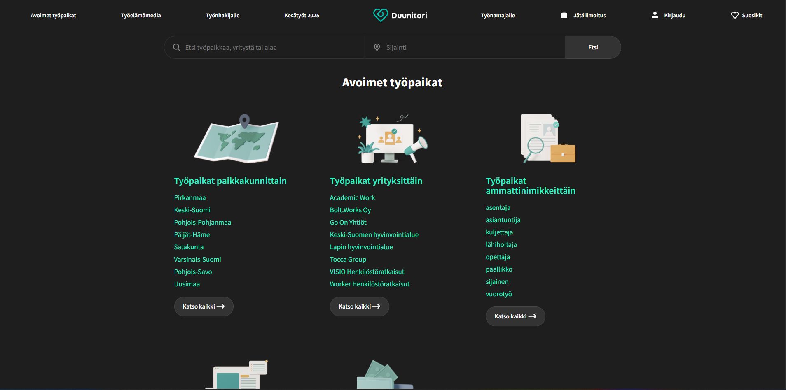Click the heart icon beside Suosikit
The height and width of the screenshot is (390, 786).
[x=735, y=15]
